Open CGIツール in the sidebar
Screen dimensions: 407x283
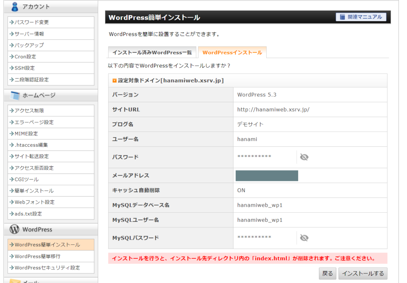51,179
